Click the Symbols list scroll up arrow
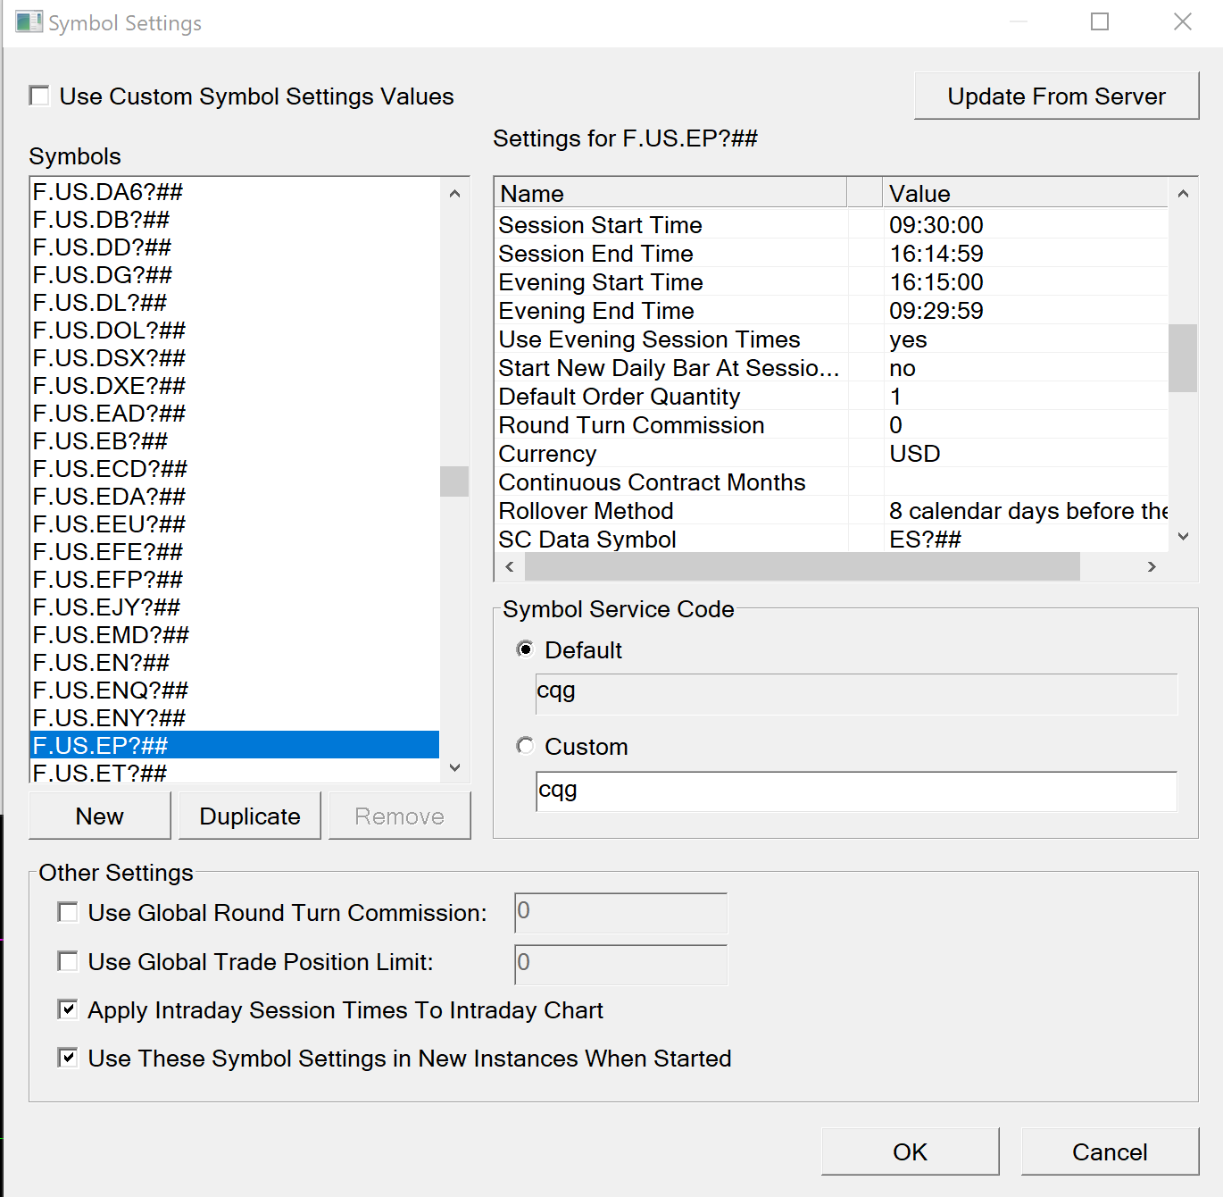 (x=454, y=193)
